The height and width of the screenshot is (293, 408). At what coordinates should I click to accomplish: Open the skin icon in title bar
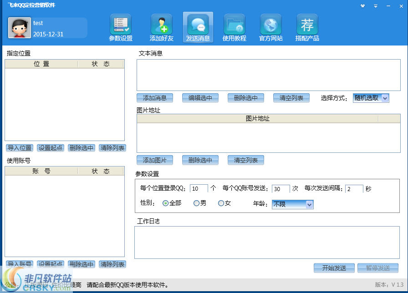coord(363,6)
